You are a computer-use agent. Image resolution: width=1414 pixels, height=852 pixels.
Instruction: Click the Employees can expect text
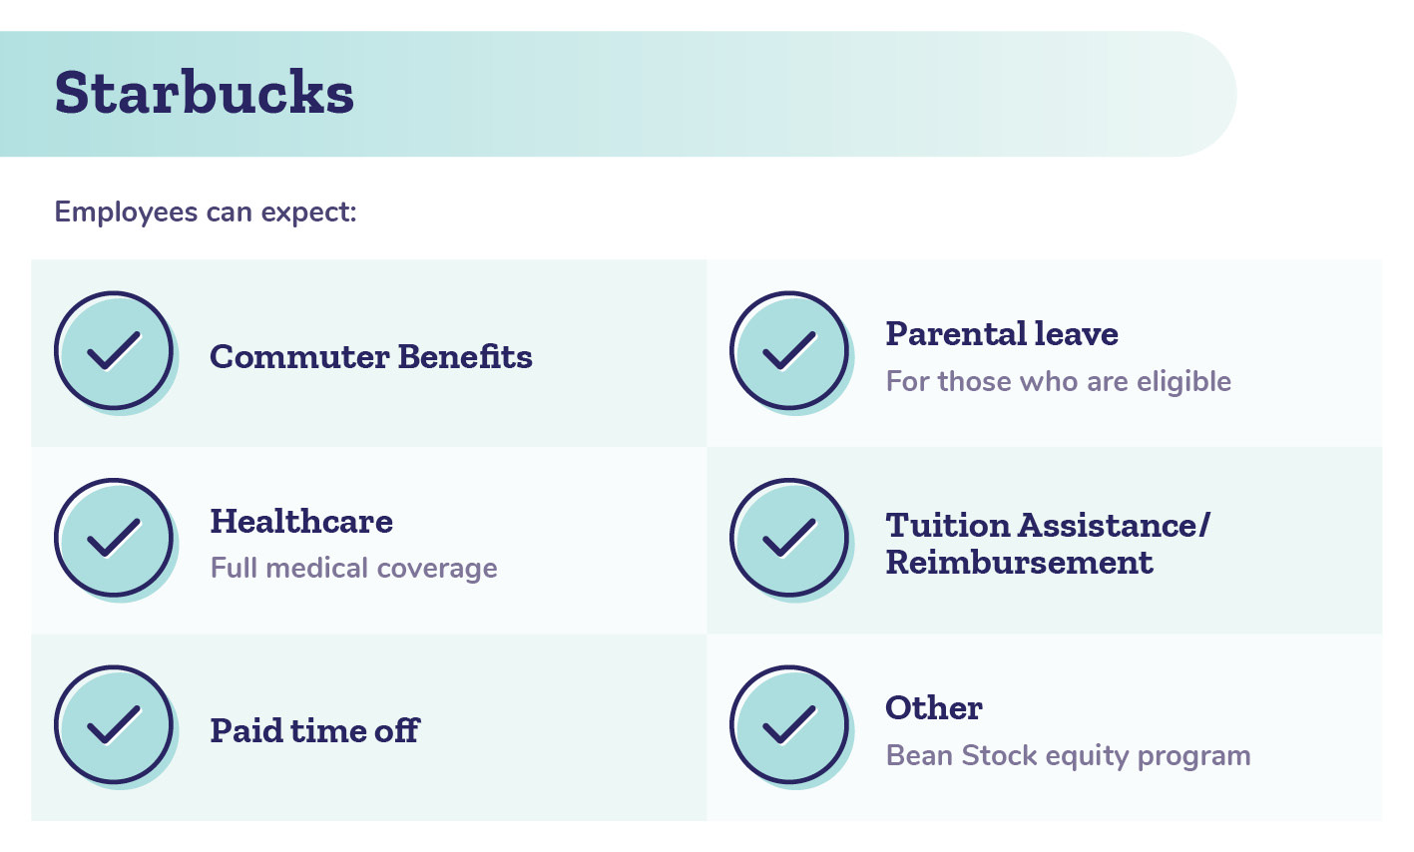[206, 213]
